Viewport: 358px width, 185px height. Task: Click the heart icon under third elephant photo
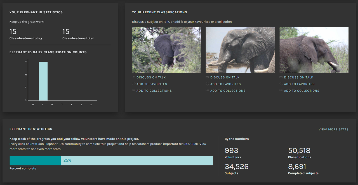[281, 84]
